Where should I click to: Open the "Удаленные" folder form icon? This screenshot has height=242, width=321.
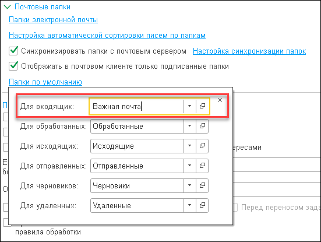click(x=202, y=205)
